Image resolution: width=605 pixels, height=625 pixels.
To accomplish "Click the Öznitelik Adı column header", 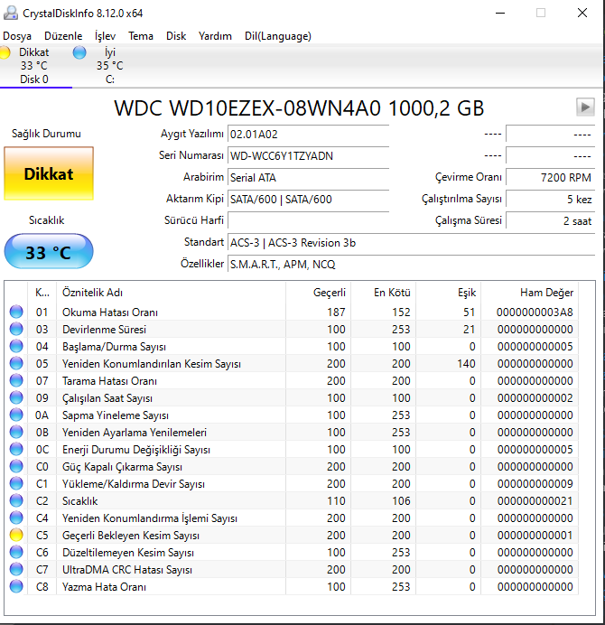I will (x=171, y=293).
